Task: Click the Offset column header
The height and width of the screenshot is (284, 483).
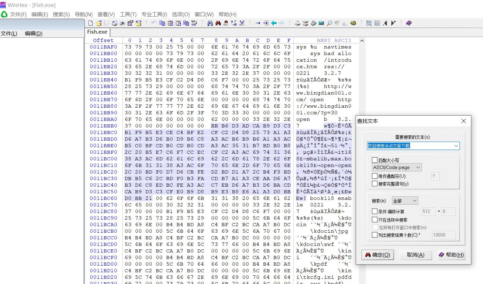Action: pos(103,40)
